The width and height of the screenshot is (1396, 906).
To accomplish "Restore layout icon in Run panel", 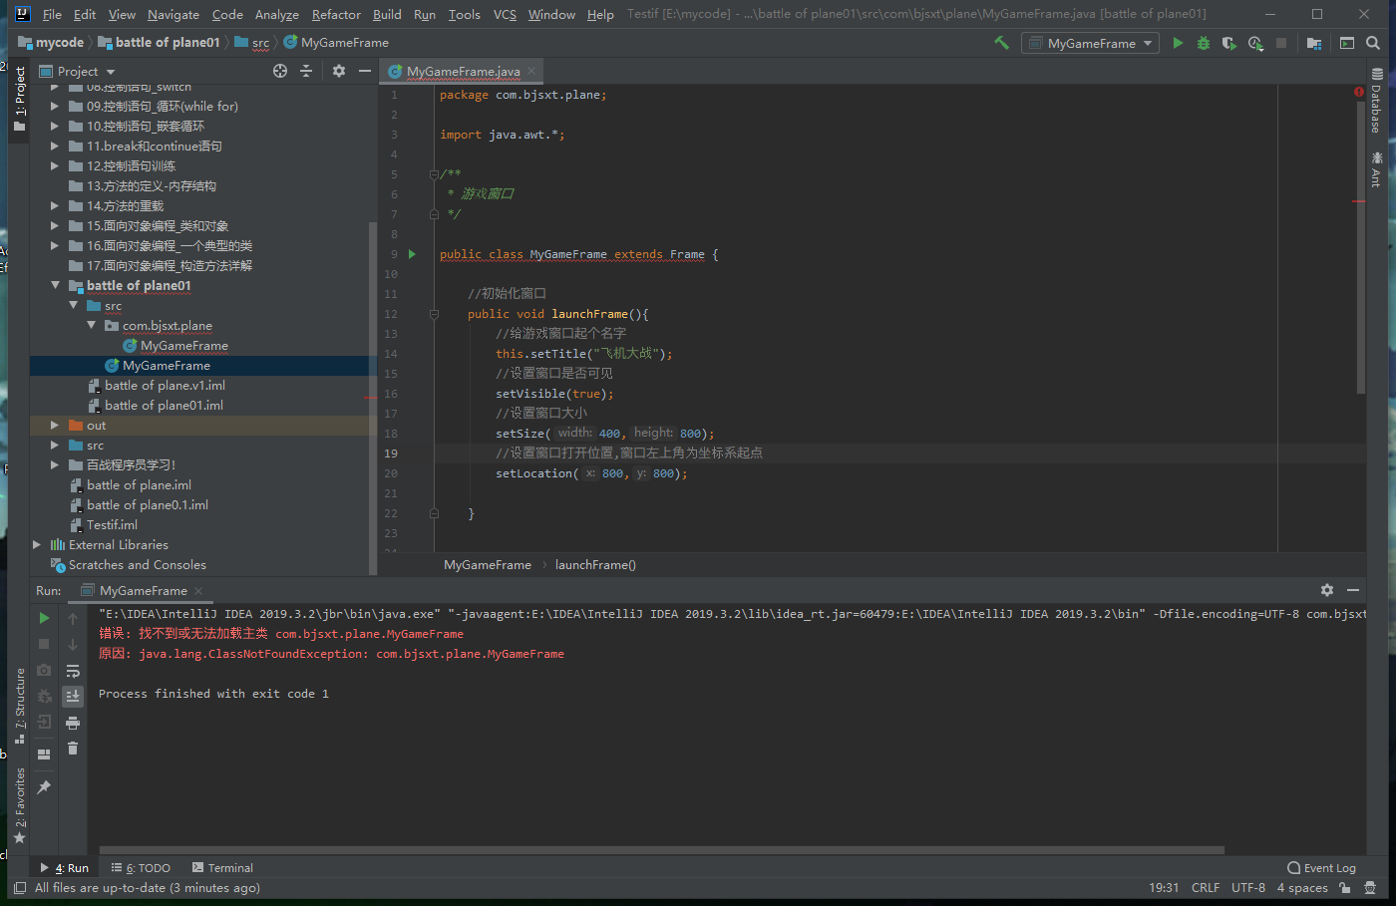I will [44, 755].
